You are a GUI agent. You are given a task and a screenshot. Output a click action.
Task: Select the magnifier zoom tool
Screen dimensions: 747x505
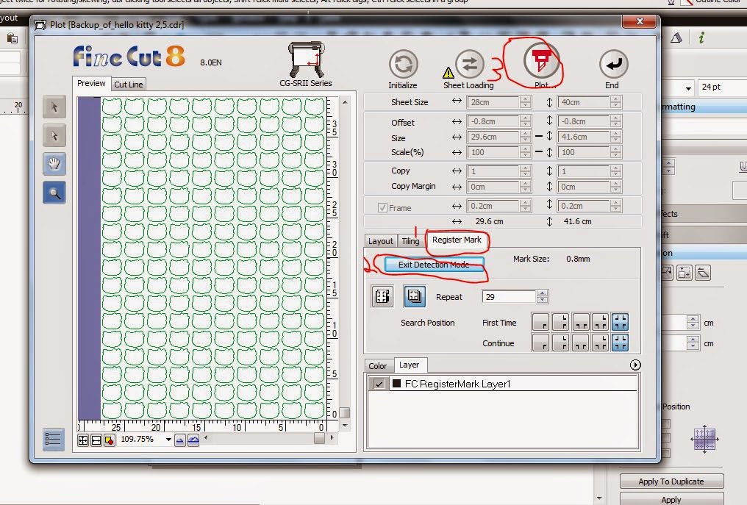click(x=54, y=193)
